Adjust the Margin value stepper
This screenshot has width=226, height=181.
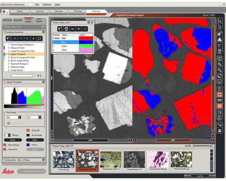[x=9, y=135]
